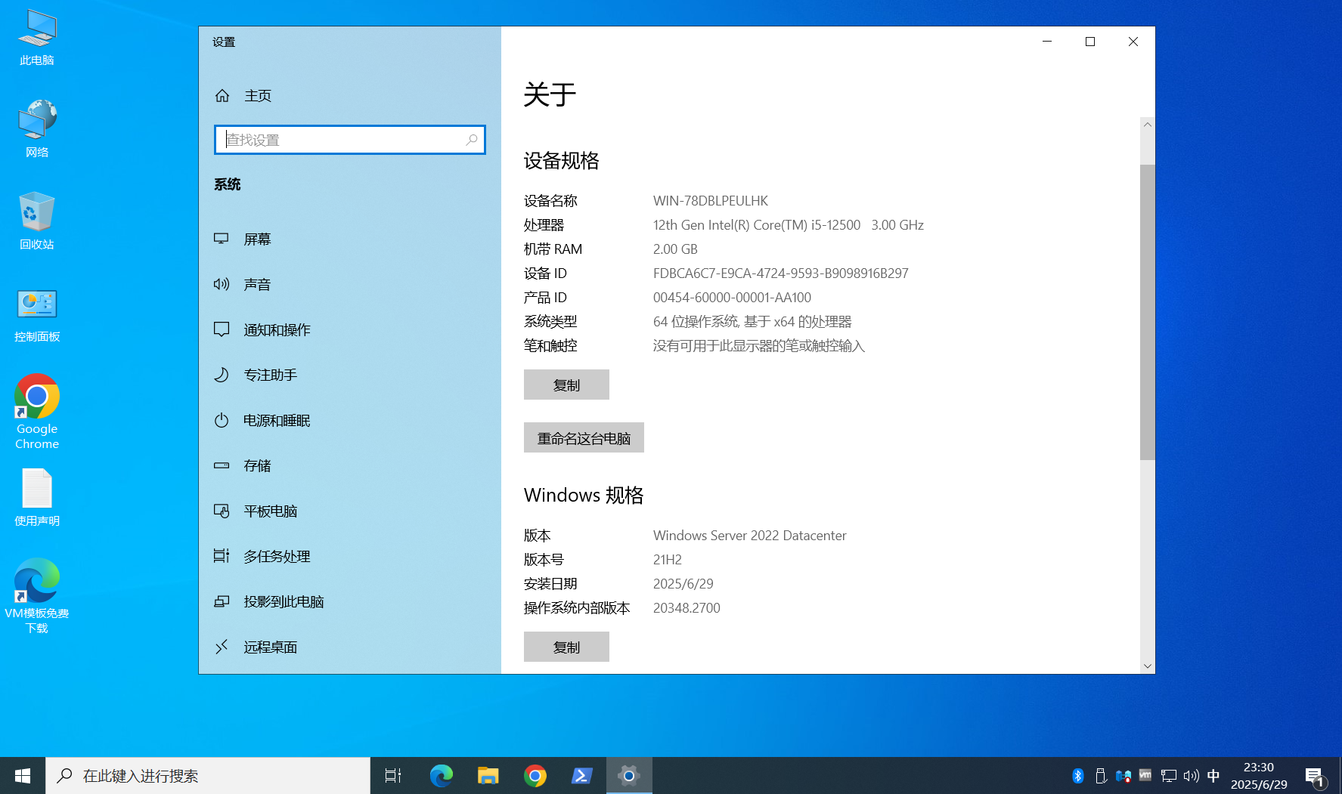Select Google Chrome desktop shortcut
Screen dimensions: 1342x794
37,412
